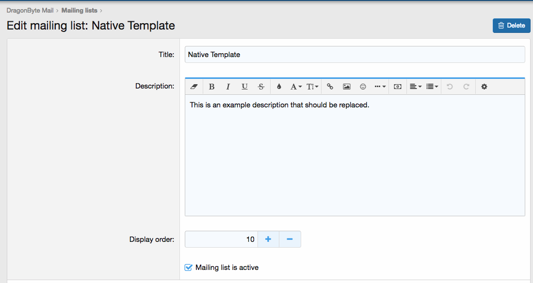Open the font family dropdown
This screenshot has width=533, height=283.
[296, 87]
